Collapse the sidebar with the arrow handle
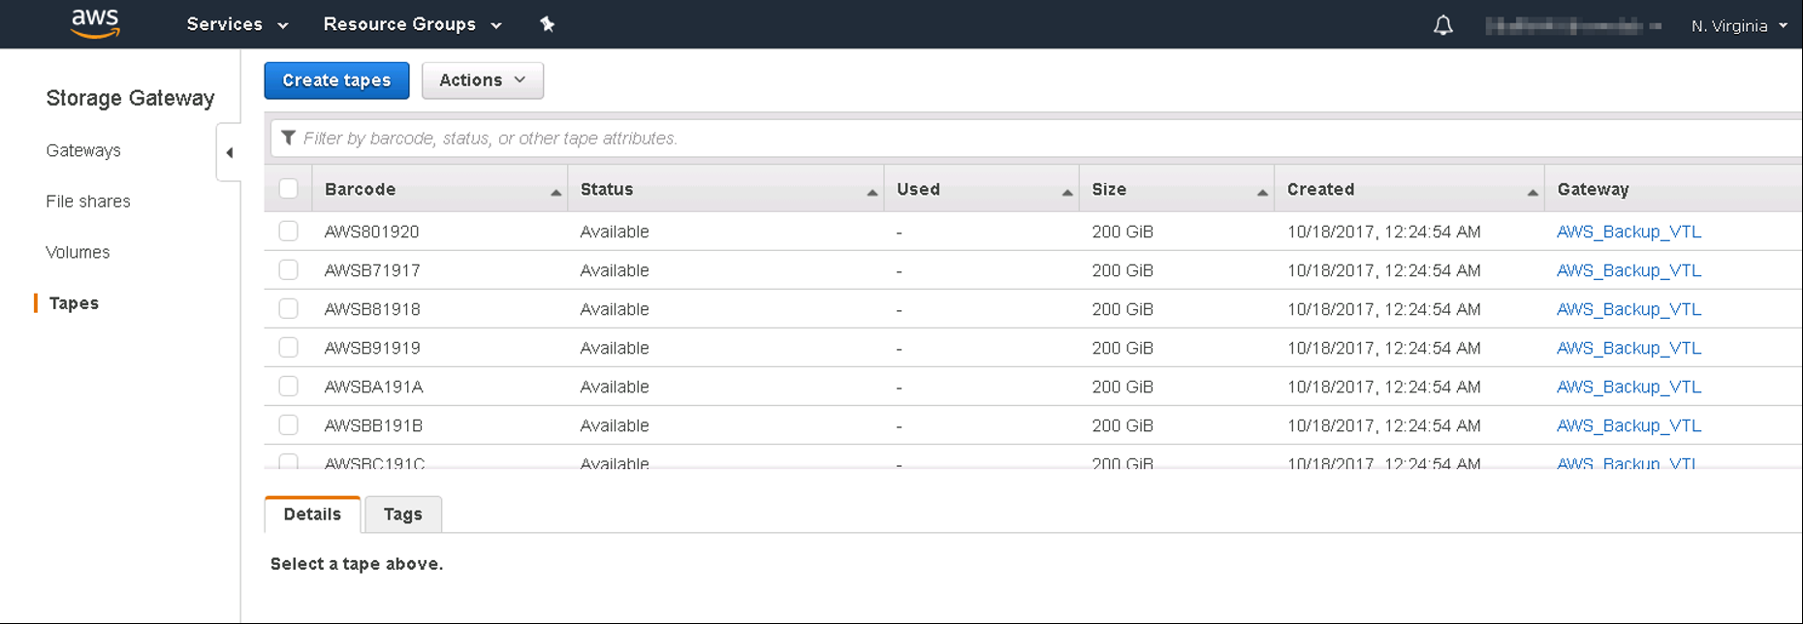Viewport: 1803px width, 624px height. (229, 152)
